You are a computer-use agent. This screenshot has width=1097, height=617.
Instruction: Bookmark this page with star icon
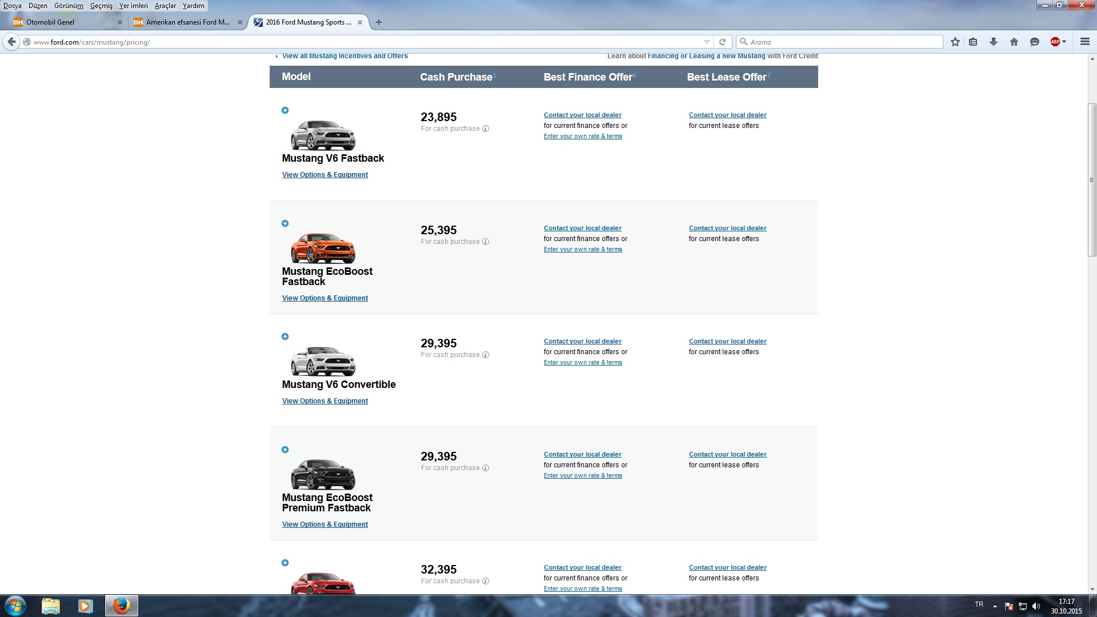pos(955,42)
